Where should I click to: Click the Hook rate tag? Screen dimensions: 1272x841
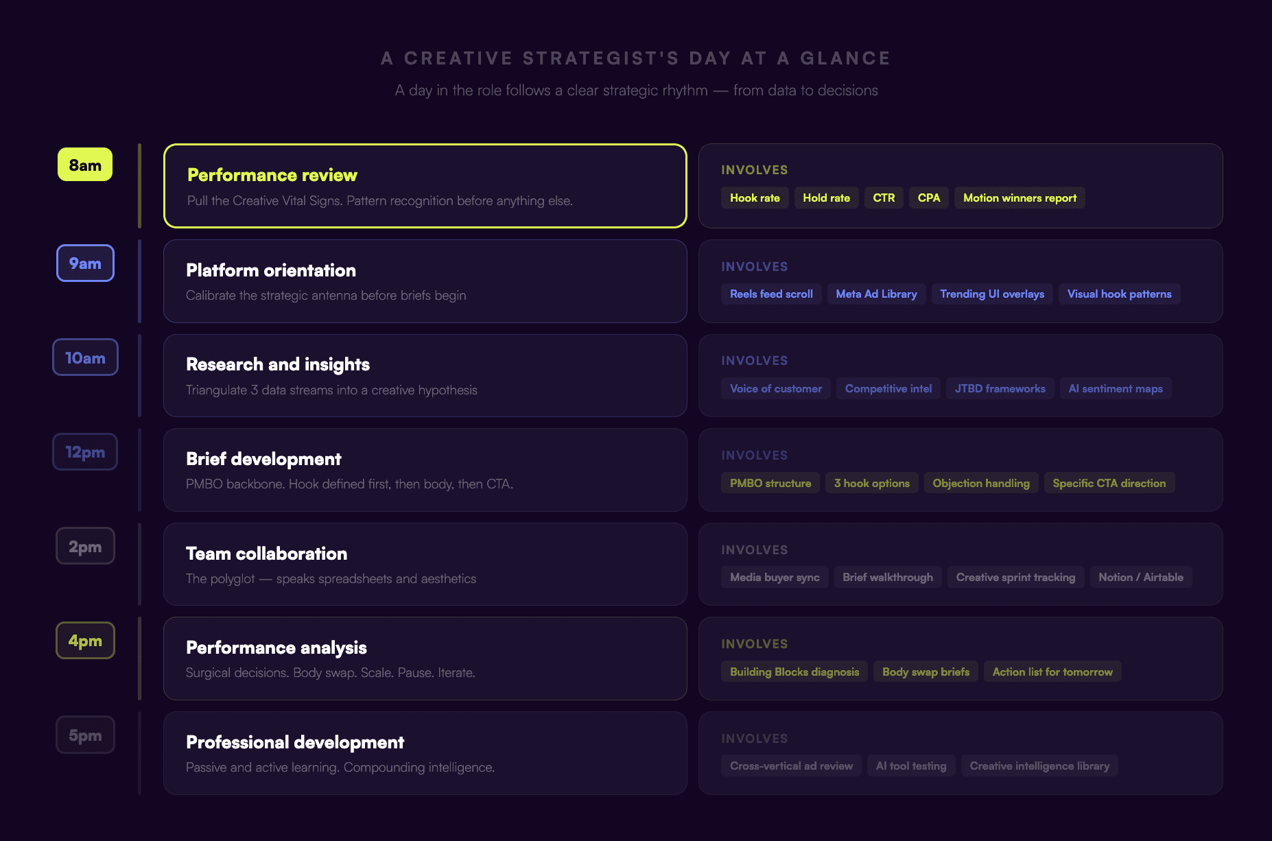click(755, 198)
